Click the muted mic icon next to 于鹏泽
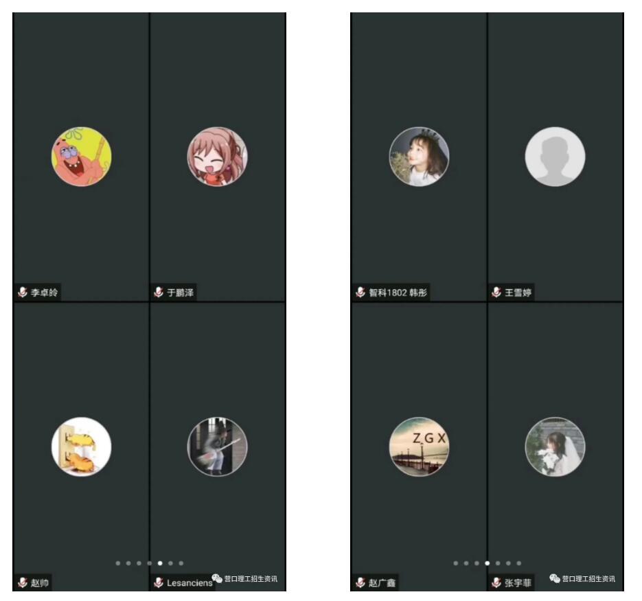 [159, 292]
